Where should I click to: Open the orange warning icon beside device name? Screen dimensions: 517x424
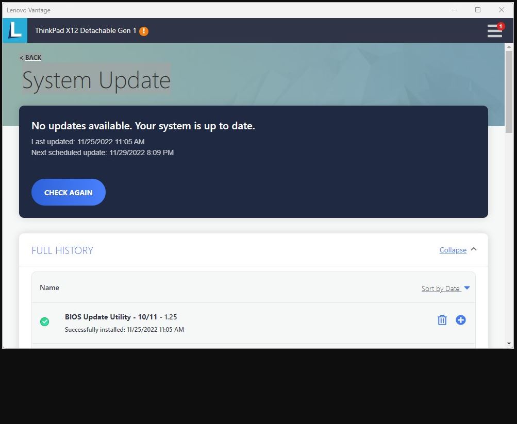[x=144, y=31]
